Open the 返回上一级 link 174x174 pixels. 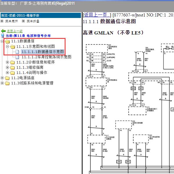click(x=14, y=31)
